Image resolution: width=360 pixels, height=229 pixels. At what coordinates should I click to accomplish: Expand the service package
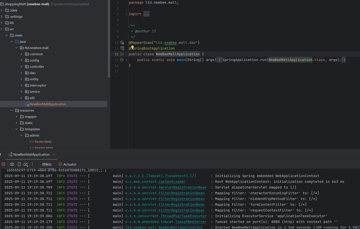(x=21, y=91)
